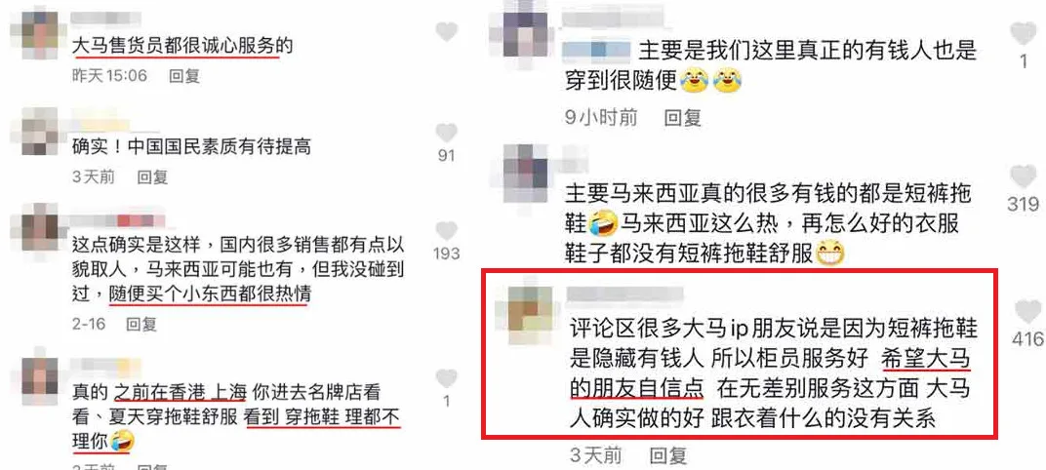Viewport: 1046px width, 470px height.
Task: Like the 大马售货员 comment
Action: (x=446, y=31)
